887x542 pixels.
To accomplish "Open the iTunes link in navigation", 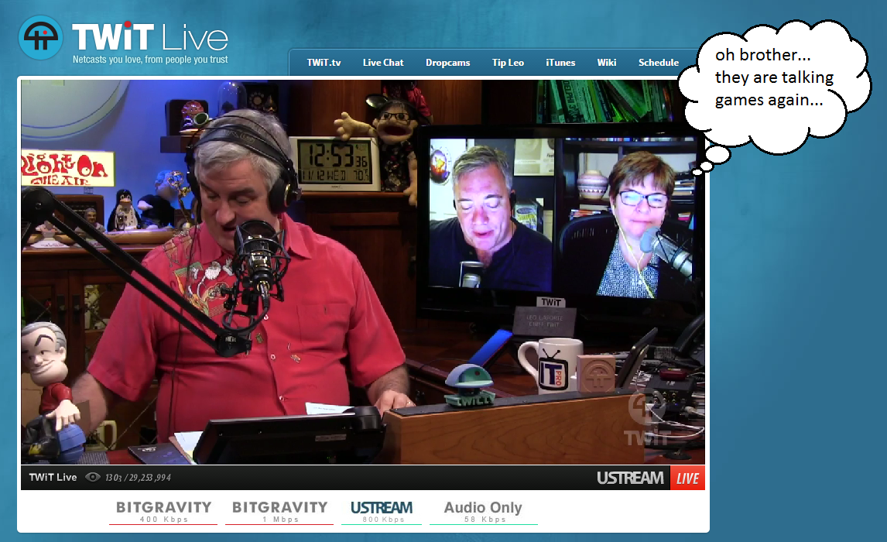I will [x=560, y=63].
